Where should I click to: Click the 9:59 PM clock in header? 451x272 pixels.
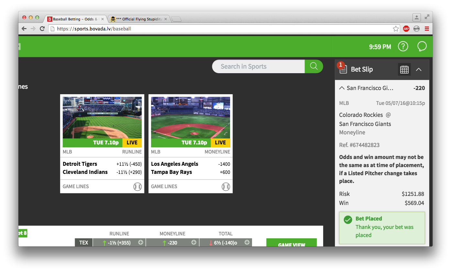point(380,47)
